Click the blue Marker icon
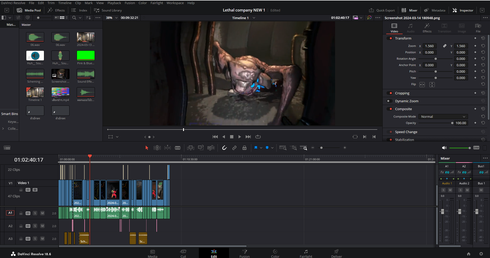 point(267,148)
